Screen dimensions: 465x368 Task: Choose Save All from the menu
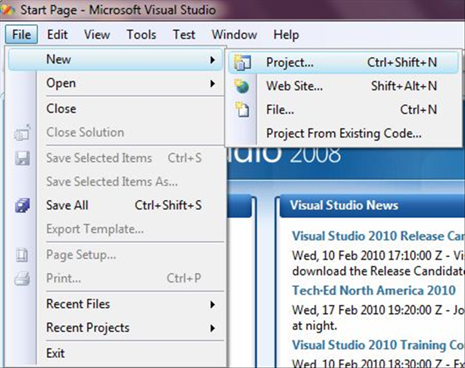[x=116, y=205]
